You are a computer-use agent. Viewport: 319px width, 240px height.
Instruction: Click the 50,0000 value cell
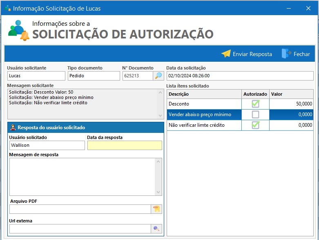tap(291, 104)
